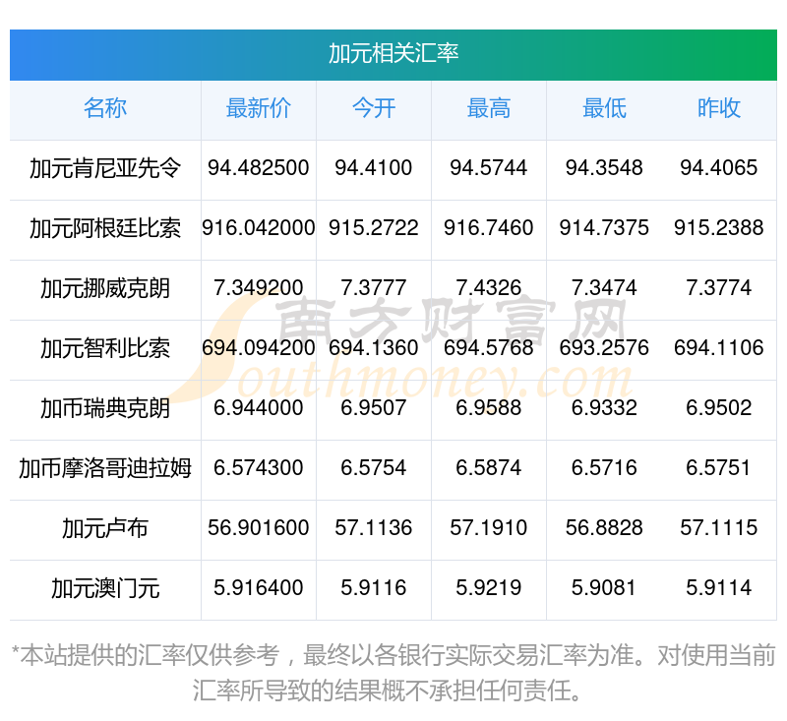
Task: Select previous close 6.5751
Action: coord(719,467)
